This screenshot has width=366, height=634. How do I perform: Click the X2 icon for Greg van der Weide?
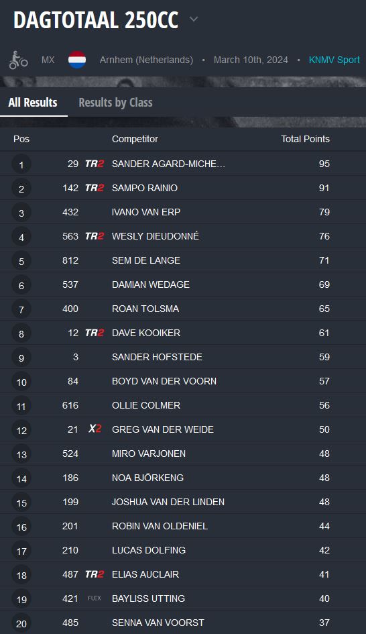tap(95, 429)
